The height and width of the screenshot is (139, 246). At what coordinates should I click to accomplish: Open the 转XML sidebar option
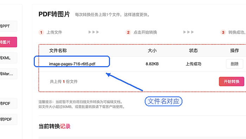click(x=8, y=58)
